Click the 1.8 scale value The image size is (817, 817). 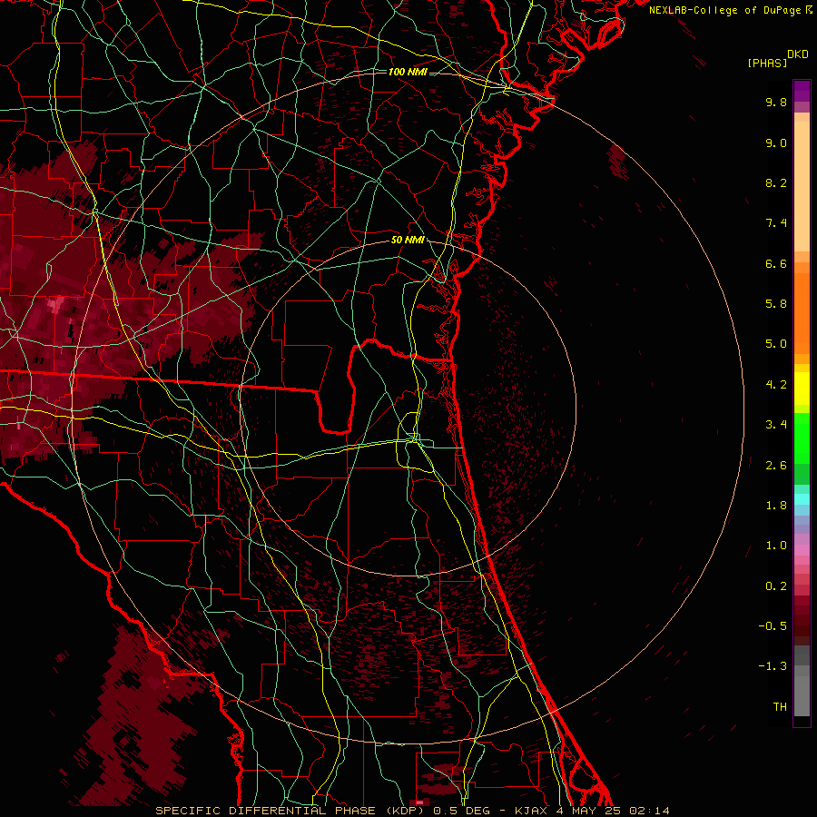pos(776,506)
